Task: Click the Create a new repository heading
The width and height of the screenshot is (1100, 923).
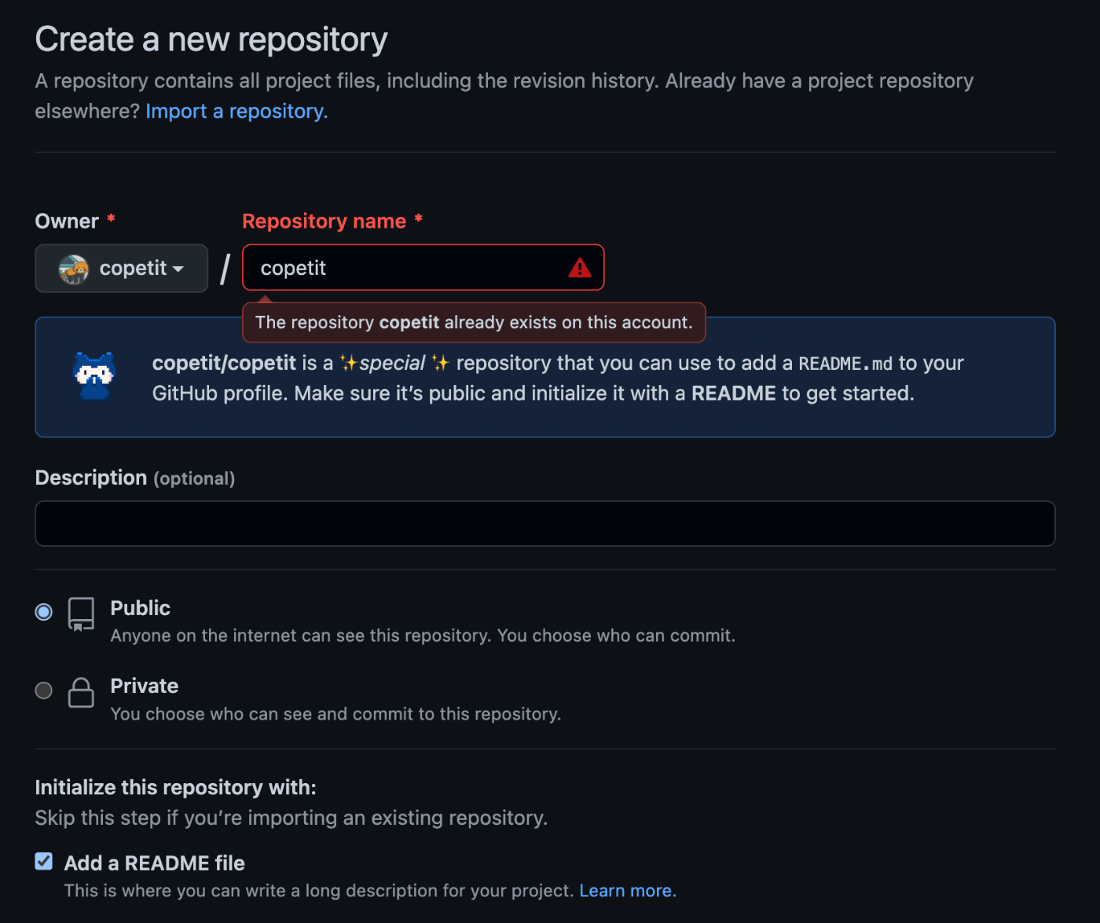Action: click(211, 39)
